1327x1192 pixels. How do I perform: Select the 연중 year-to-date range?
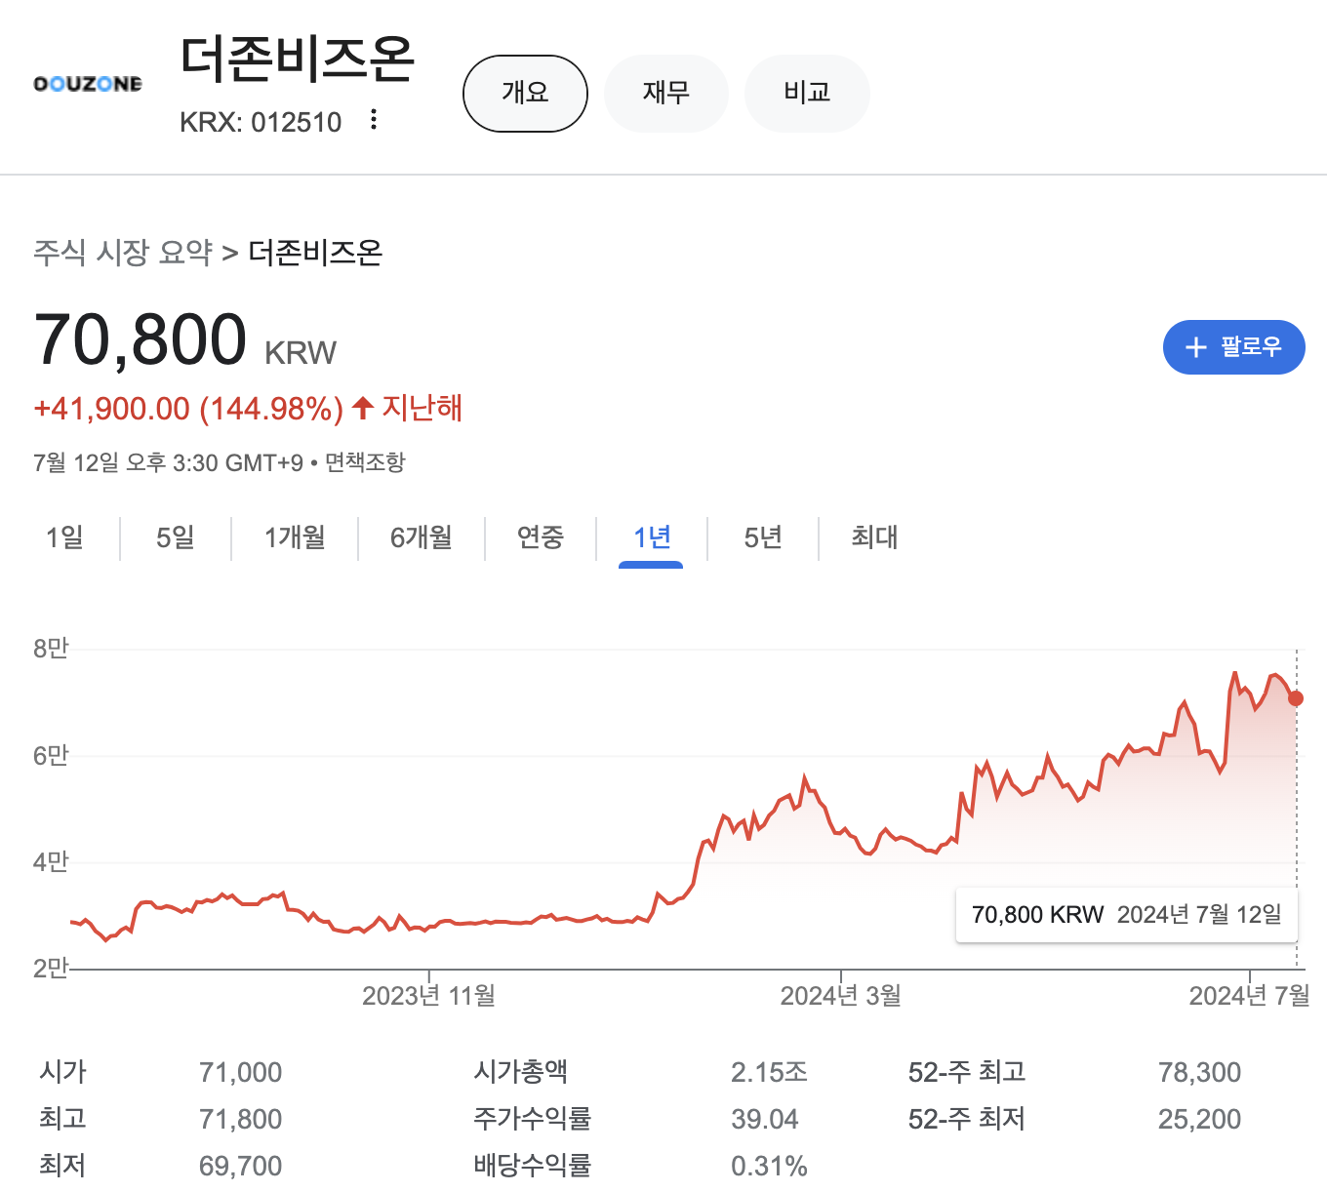[x=541, y=537]
